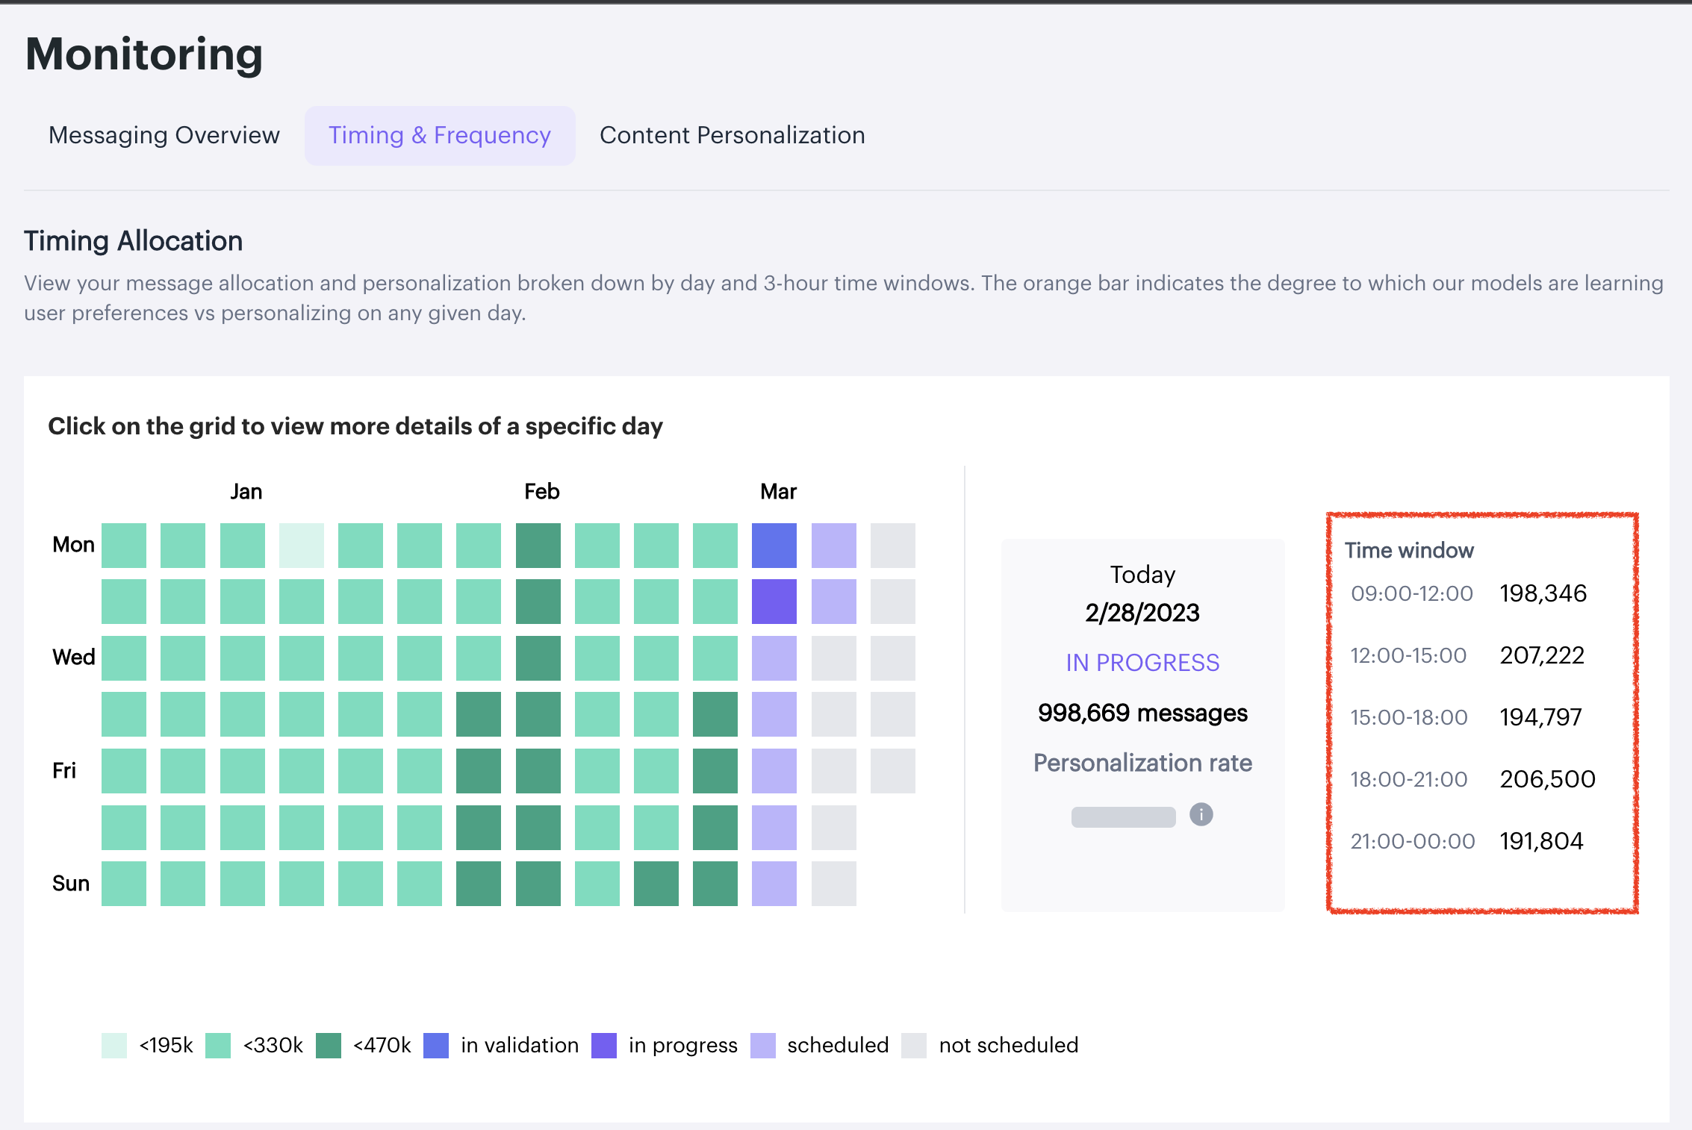This screenshot has width=1692, height=1130.
Task: Select the last gray Sunday cell
Action: [833, 883]
